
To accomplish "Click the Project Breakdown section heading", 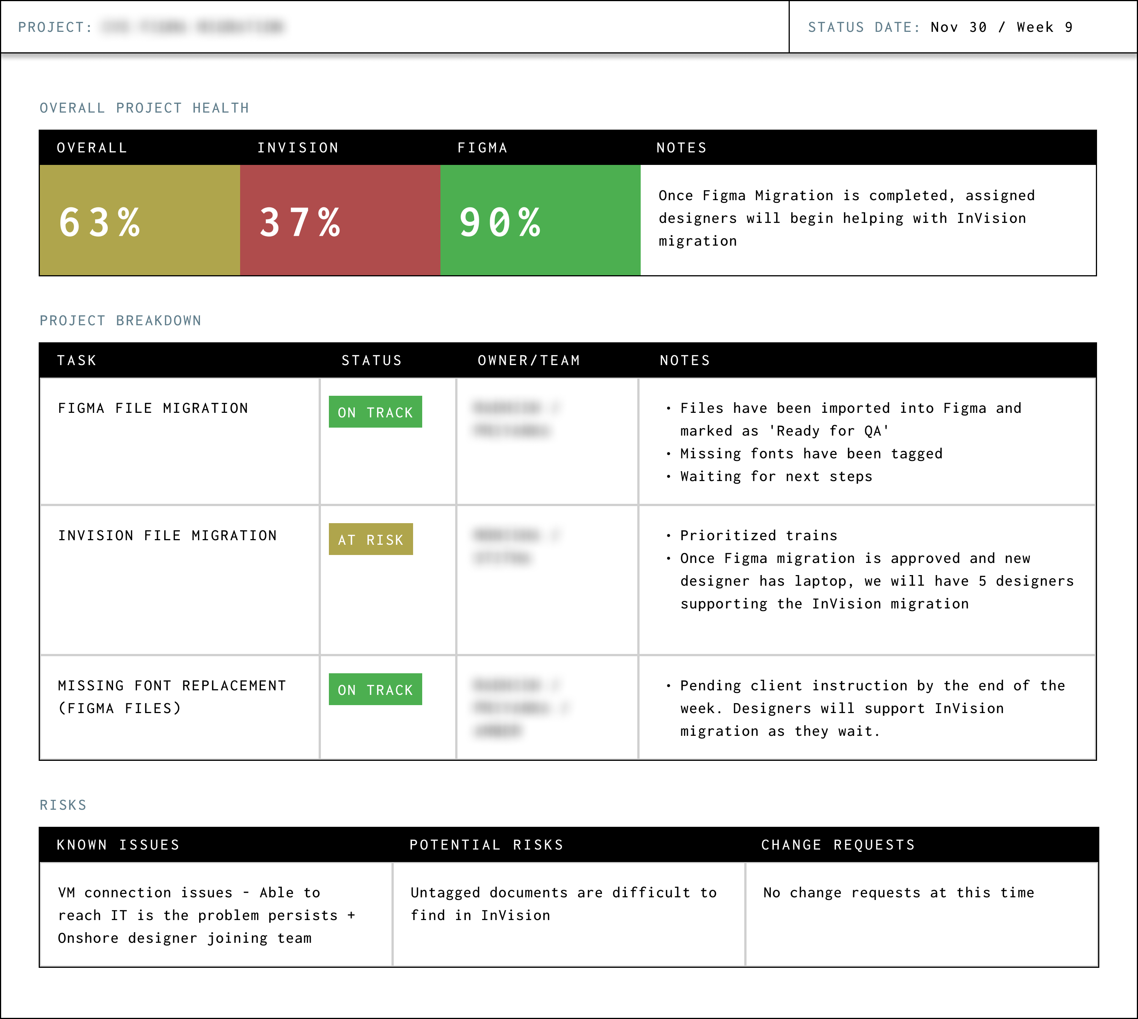I will click(121, 321).
